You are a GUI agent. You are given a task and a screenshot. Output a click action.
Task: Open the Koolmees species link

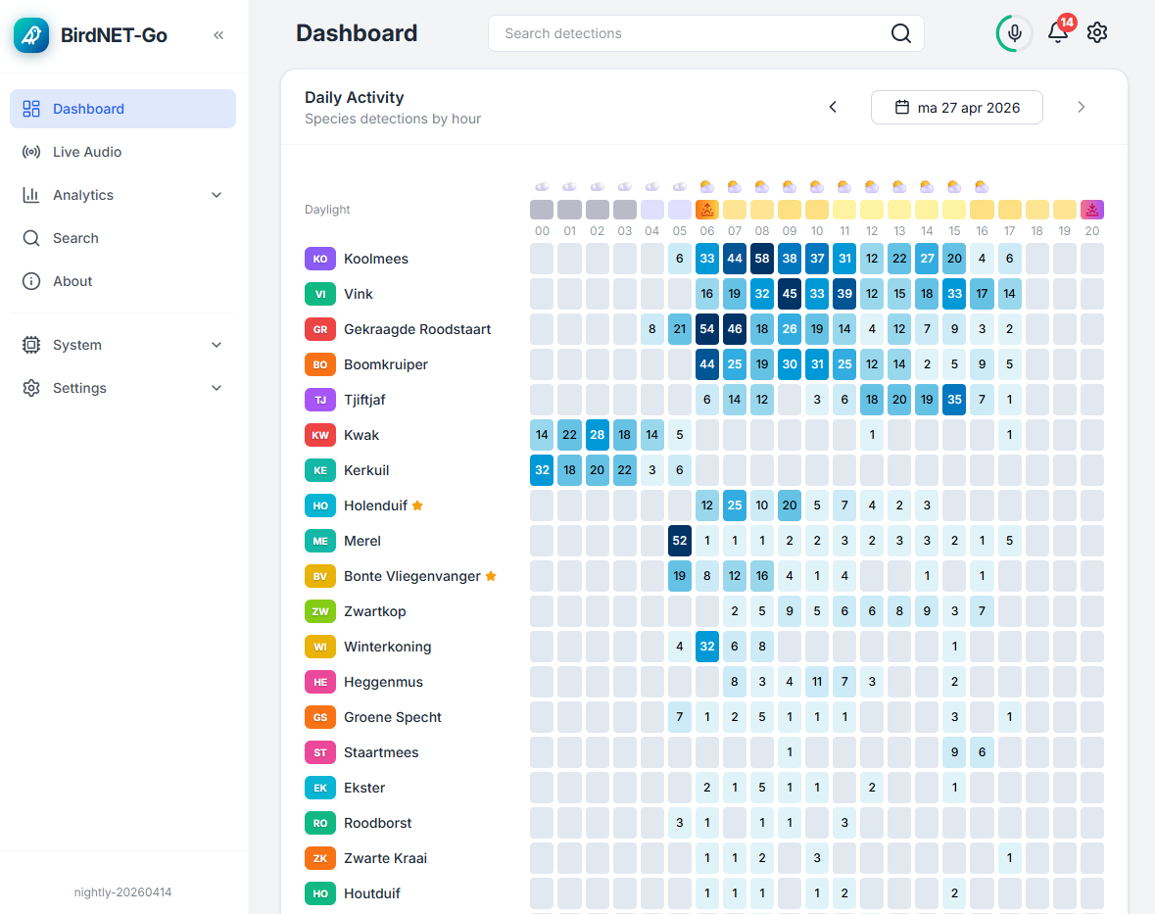(x=376, y=259)
